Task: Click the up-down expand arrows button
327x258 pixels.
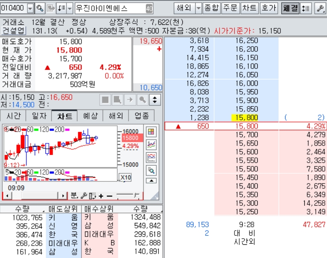Action: pos(155,100)
